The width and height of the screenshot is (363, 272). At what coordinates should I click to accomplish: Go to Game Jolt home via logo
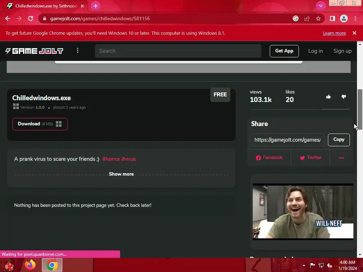(34, 51)
